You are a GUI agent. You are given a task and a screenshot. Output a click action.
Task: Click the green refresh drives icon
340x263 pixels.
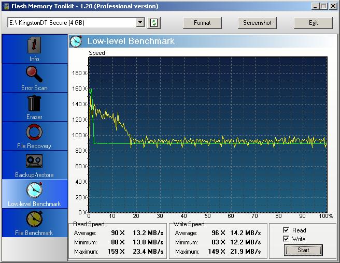(x=154, y=23)
